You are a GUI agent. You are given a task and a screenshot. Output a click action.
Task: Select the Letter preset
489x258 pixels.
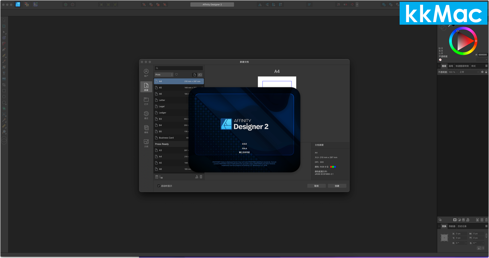171,100
